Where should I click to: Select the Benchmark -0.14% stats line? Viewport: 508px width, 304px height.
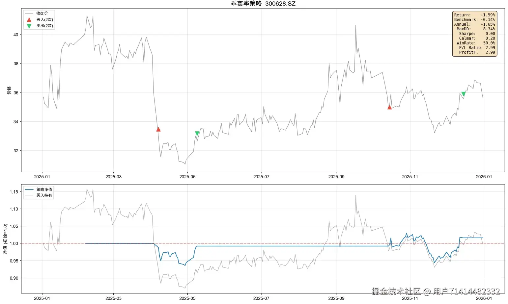tap(474, 20)
